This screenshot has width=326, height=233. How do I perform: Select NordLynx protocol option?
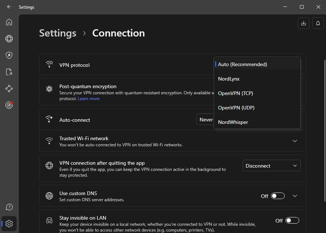pos(257,79)
